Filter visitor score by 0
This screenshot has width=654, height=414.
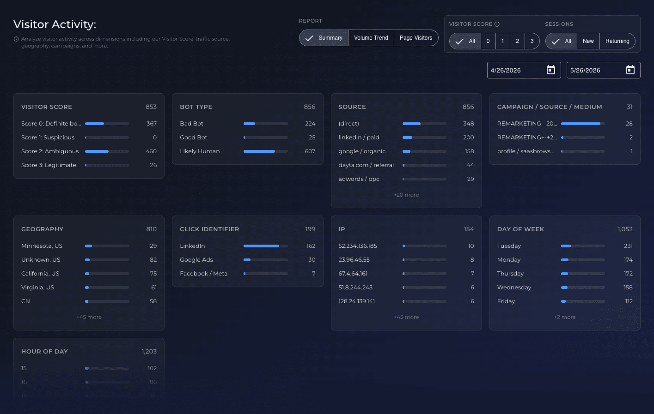[x=488, y=41]
